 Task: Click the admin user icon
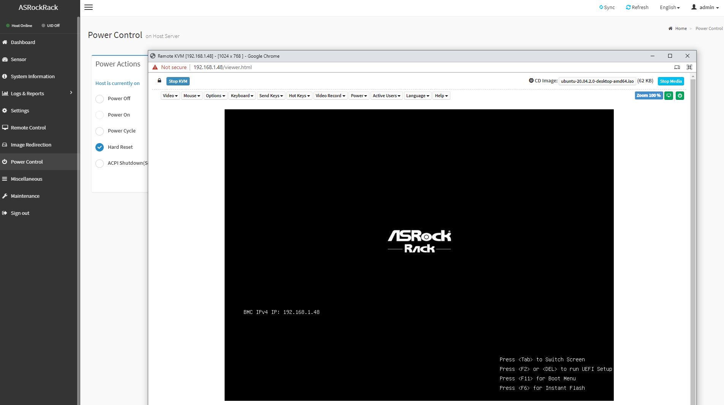coord(694,7)
